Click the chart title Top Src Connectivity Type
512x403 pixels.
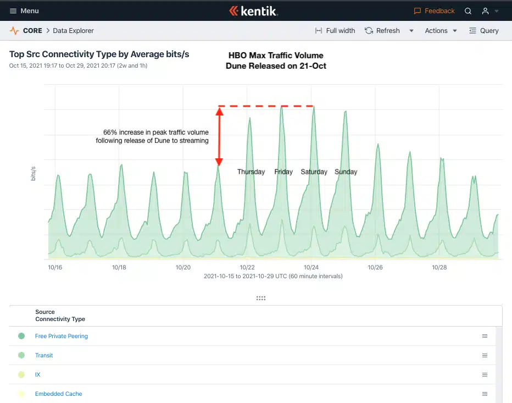click(x=99, y=54)
